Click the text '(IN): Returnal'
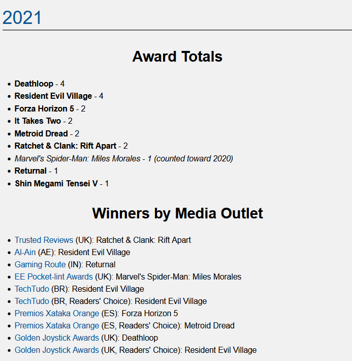The image size is (352, 361). click(91, 265)
